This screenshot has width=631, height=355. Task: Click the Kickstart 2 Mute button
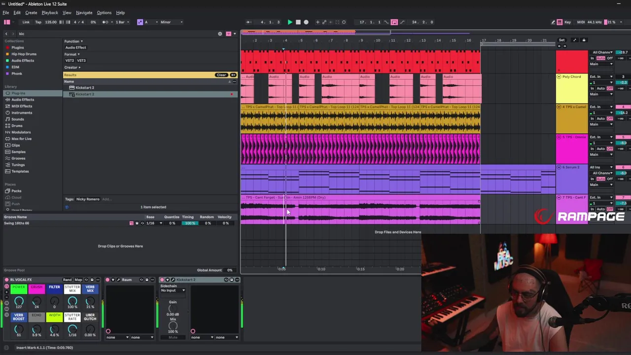(173, 337)
